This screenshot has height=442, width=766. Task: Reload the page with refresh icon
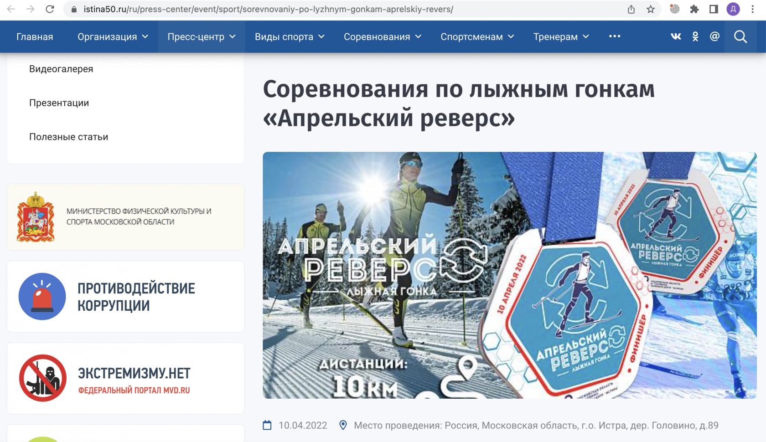click(50, 9)
